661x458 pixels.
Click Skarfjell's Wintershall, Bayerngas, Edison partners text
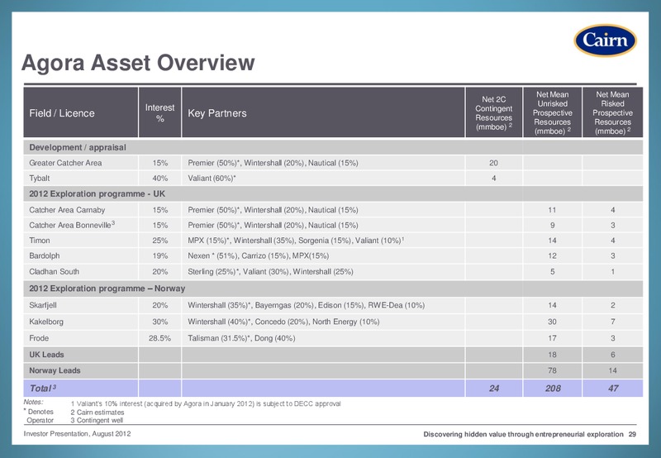coord(306,305)
